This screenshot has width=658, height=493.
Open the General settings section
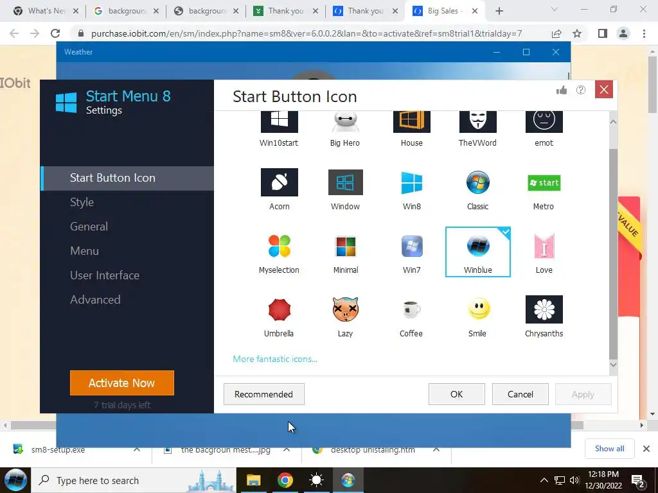(89, 227)
